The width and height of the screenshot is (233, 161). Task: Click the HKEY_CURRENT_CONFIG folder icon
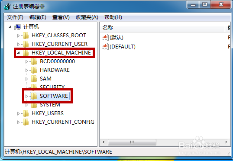(x=26, y=122)
